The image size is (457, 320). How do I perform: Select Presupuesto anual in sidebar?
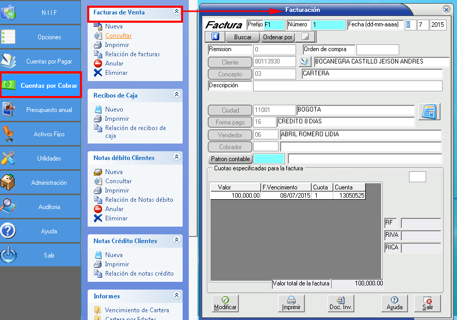point(40,110)
